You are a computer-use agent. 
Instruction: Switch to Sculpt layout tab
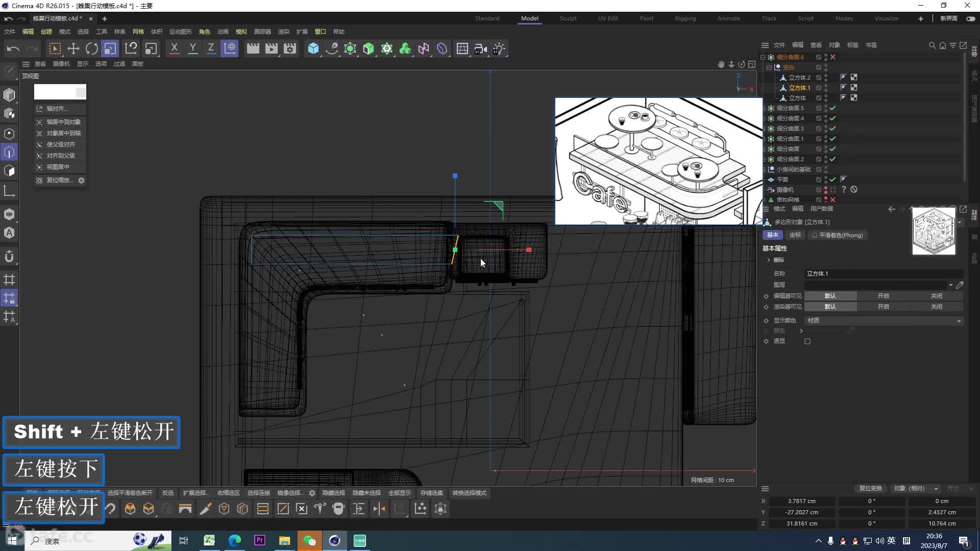[568, 18]
